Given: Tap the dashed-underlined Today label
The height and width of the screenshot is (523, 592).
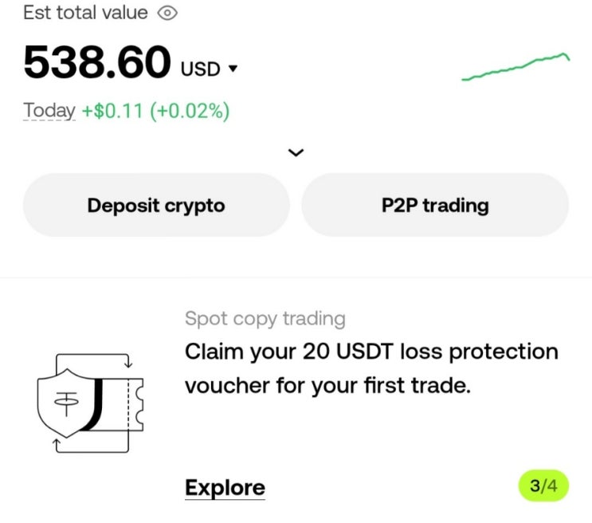Looking at the screenshot, I should point(49,111).
